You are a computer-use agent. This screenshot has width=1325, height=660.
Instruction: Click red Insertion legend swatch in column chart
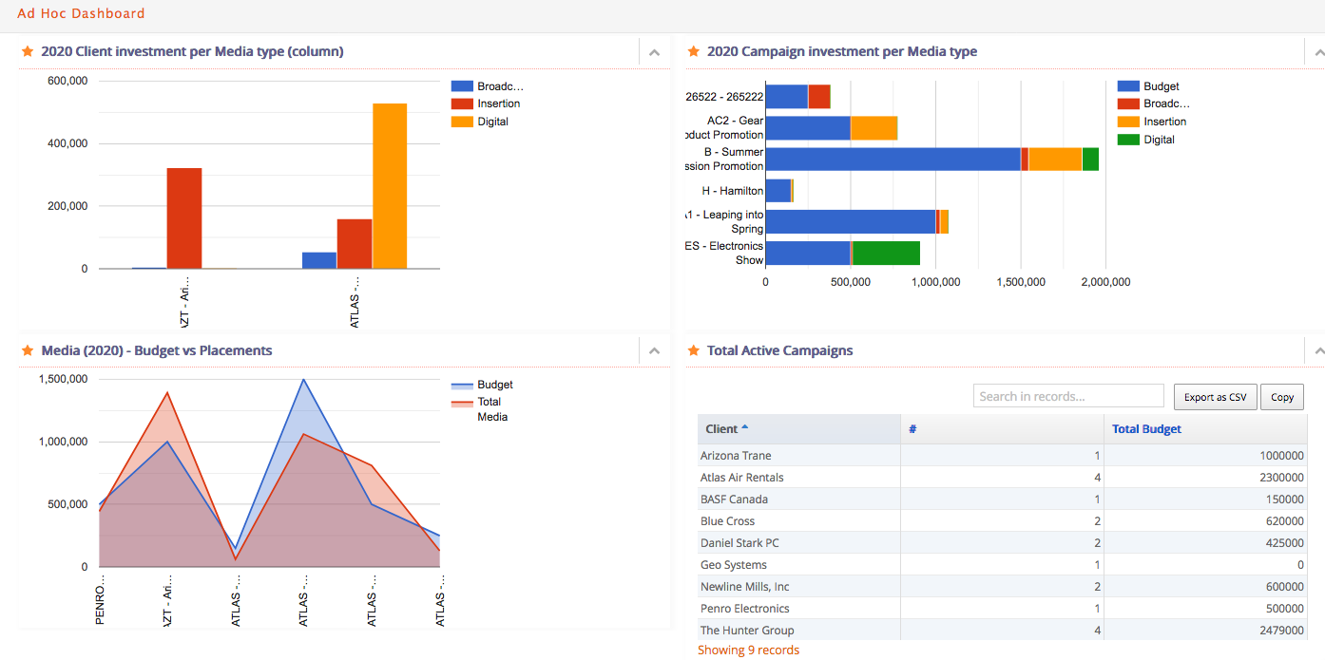462,104
